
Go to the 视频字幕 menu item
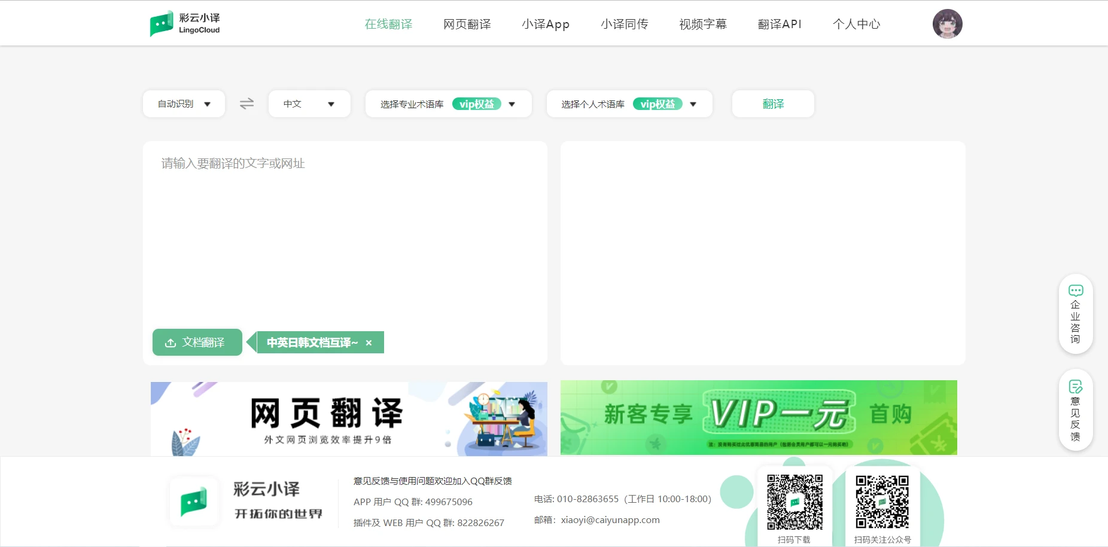[702, 24]
